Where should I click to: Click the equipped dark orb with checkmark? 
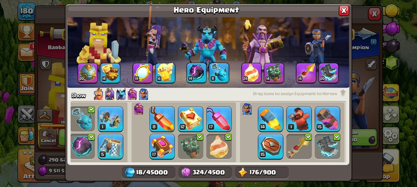[x=83, y=147]
